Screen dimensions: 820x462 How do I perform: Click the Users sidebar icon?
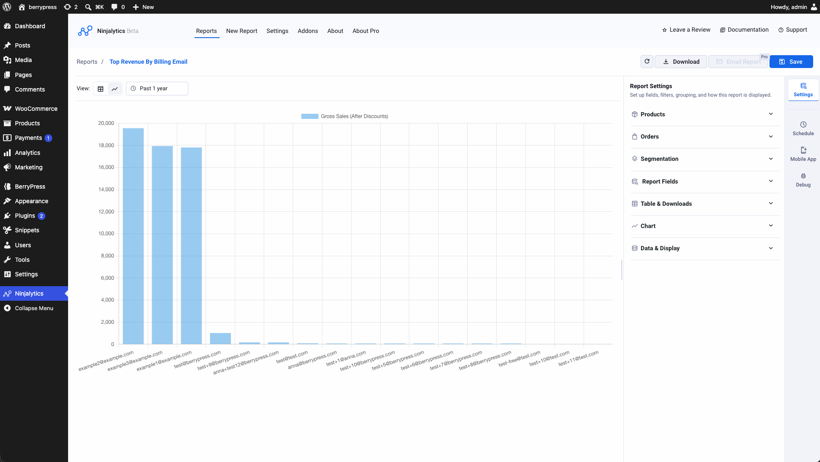[x=7, y=245]
